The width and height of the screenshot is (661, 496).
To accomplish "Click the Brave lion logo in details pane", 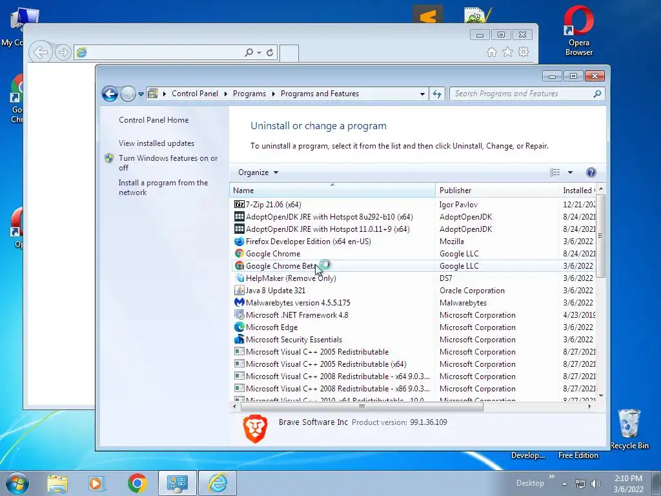I will pyautogui.click(x=255, y=429).
